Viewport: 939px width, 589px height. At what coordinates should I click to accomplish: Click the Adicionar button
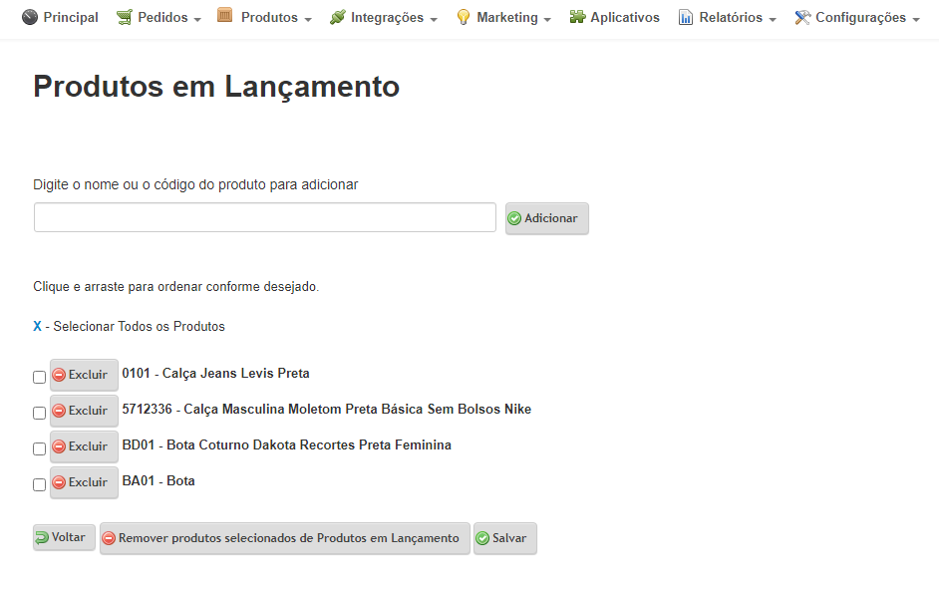click(x=546, y=218)
